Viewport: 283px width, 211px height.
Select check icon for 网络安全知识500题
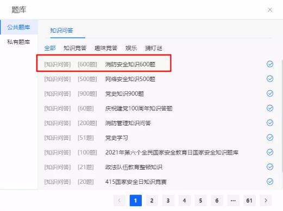pos(270,79)
